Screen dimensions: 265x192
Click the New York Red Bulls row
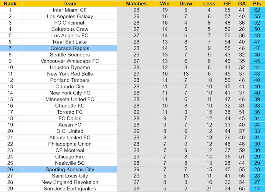[132, 74]
